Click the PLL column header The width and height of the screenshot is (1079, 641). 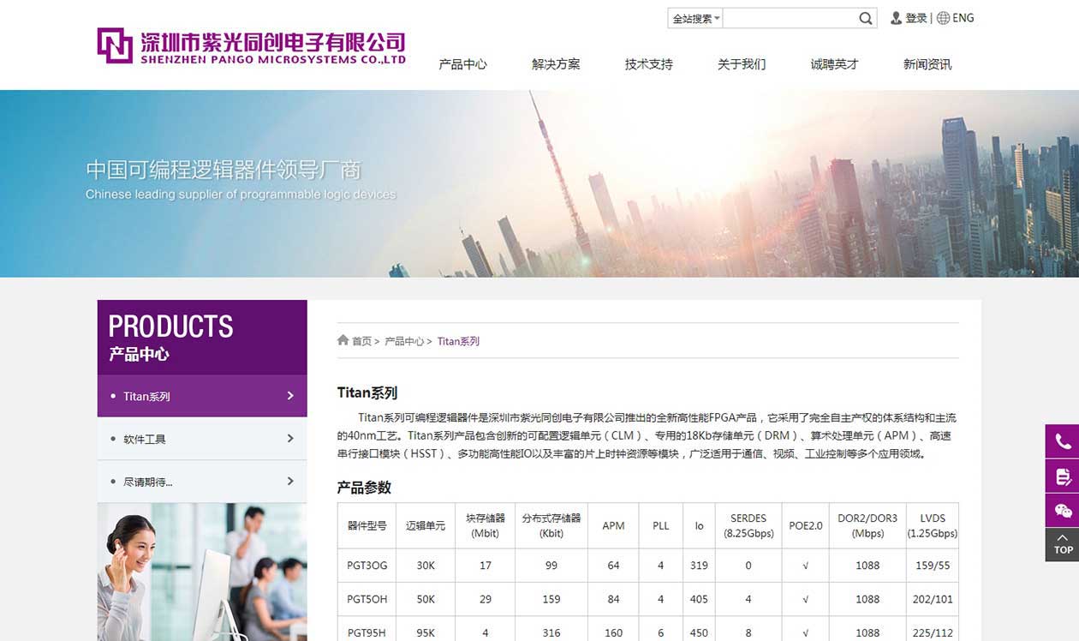(661, 525)
